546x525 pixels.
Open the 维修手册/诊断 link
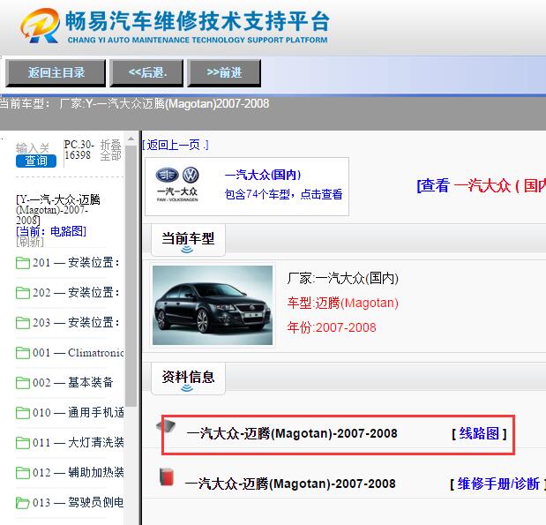coord(498,484)
